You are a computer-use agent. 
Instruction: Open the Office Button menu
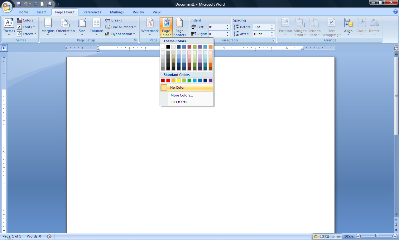pos(7,6)
